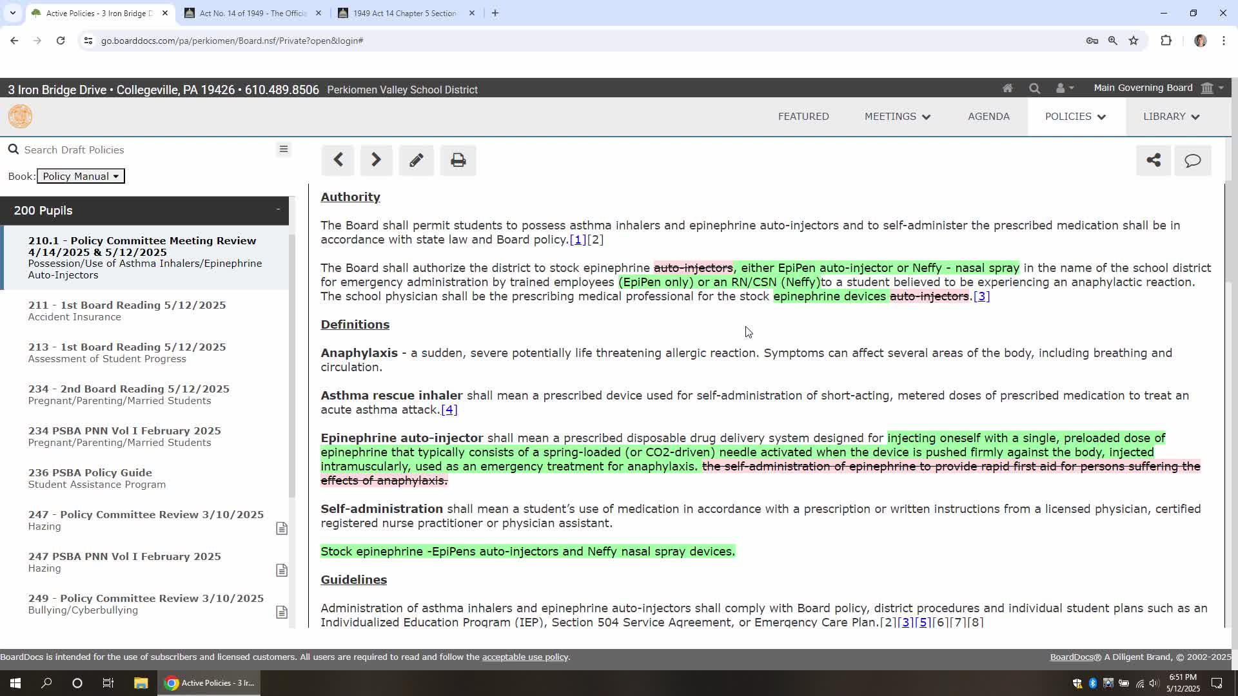
Task: Switch to Act No. 14 of 1949 tab
Action: click(x=253, y=13)
